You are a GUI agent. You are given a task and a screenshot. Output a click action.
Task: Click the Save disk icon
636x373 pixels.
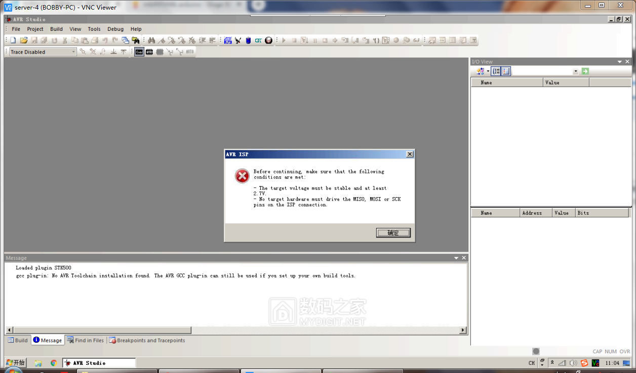point(34,40)
